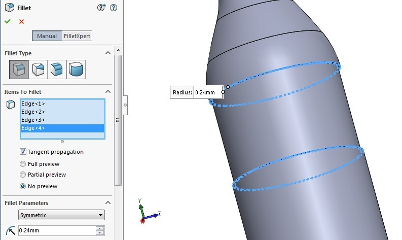The image size is (402, 240).
Task: Click the radius callout handle on the edge
Action: [228, 87]
